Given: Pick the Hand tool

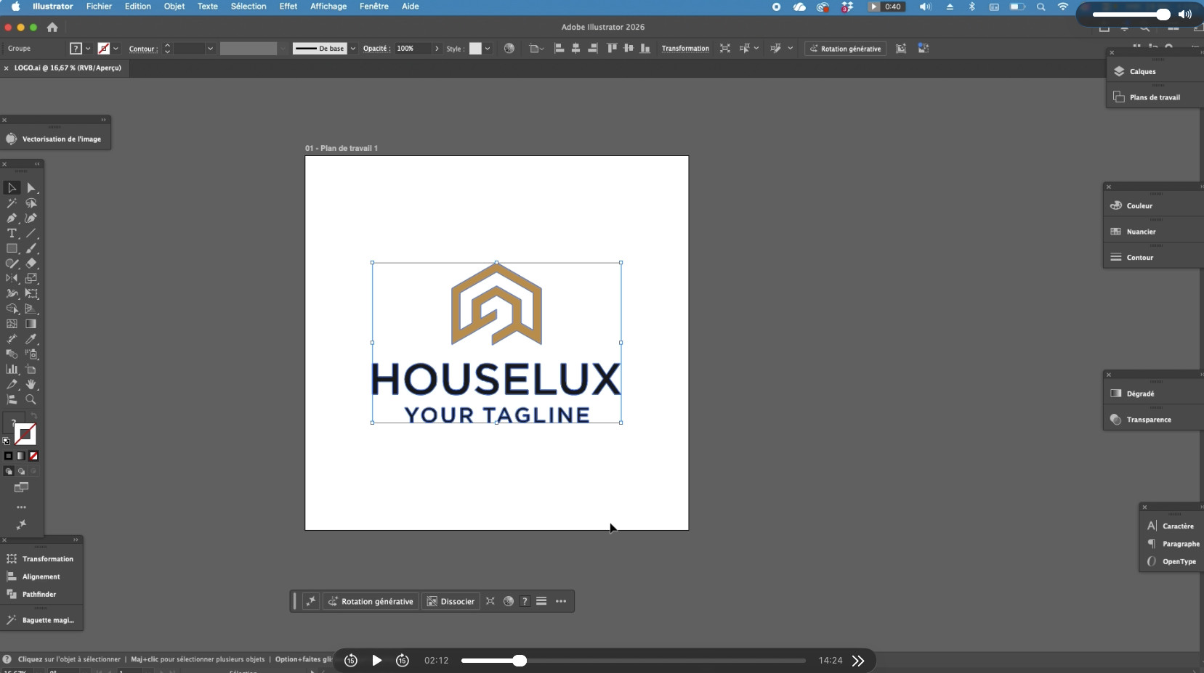Looking at the screenshot, I should (x=31, y=384).
